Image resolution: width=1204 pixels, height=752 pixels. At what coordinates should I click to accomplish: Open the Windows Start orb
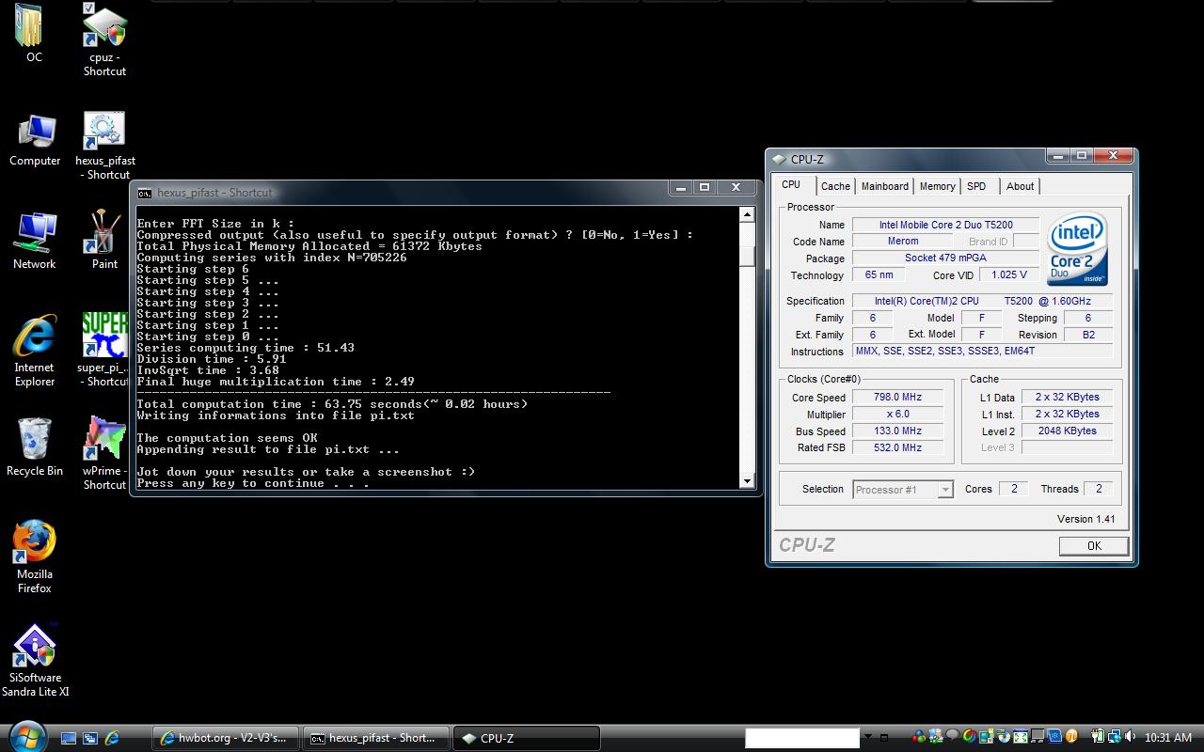coord(26,736)
